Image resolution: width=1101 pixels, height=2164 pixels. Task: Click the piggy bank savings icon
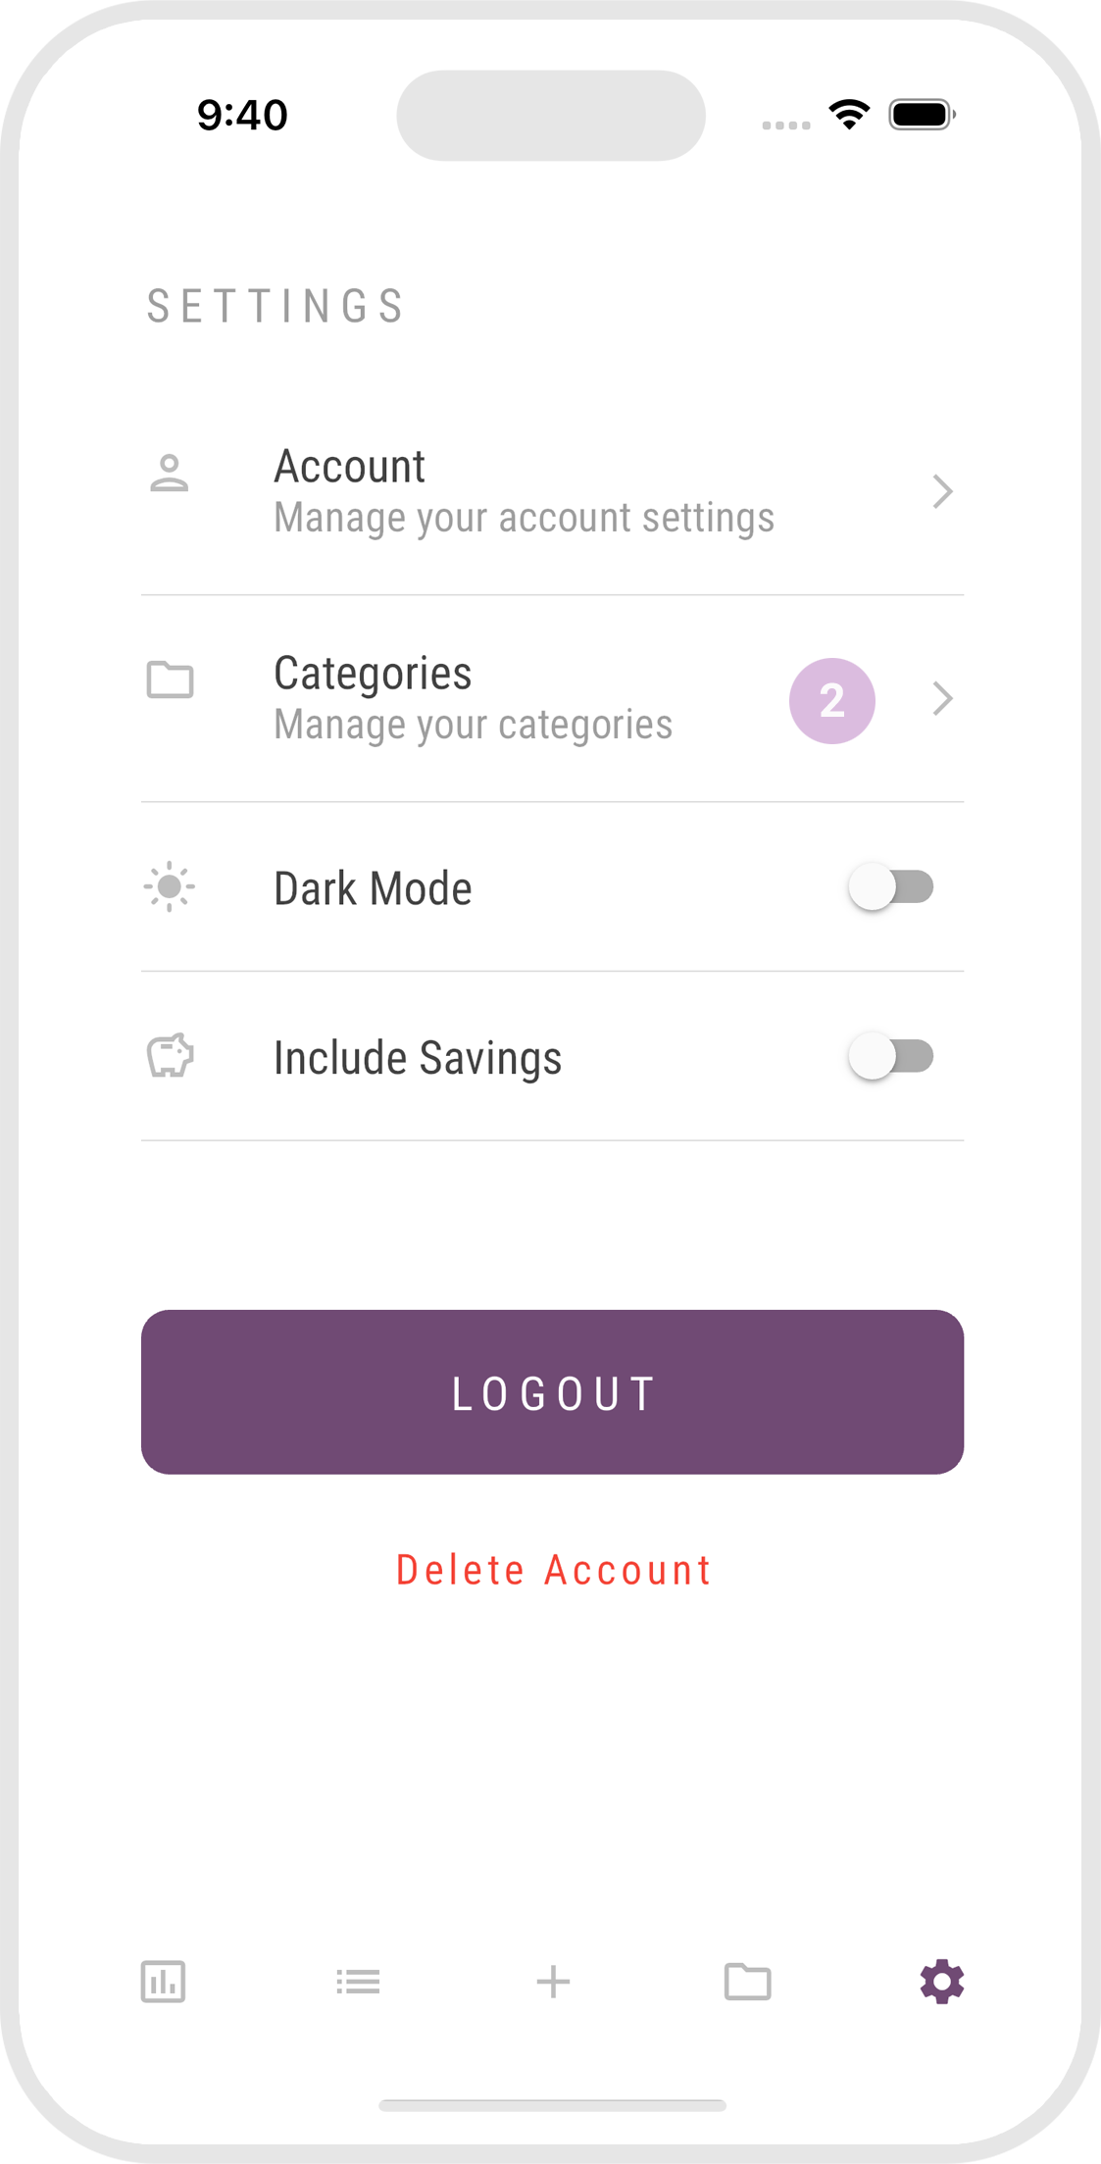tap(170, 1056)
